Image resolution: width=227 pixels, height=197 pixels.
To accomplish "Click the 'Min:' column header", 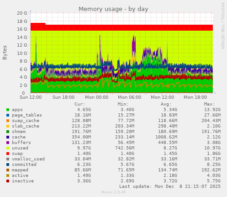I will (x=123, y=104).
